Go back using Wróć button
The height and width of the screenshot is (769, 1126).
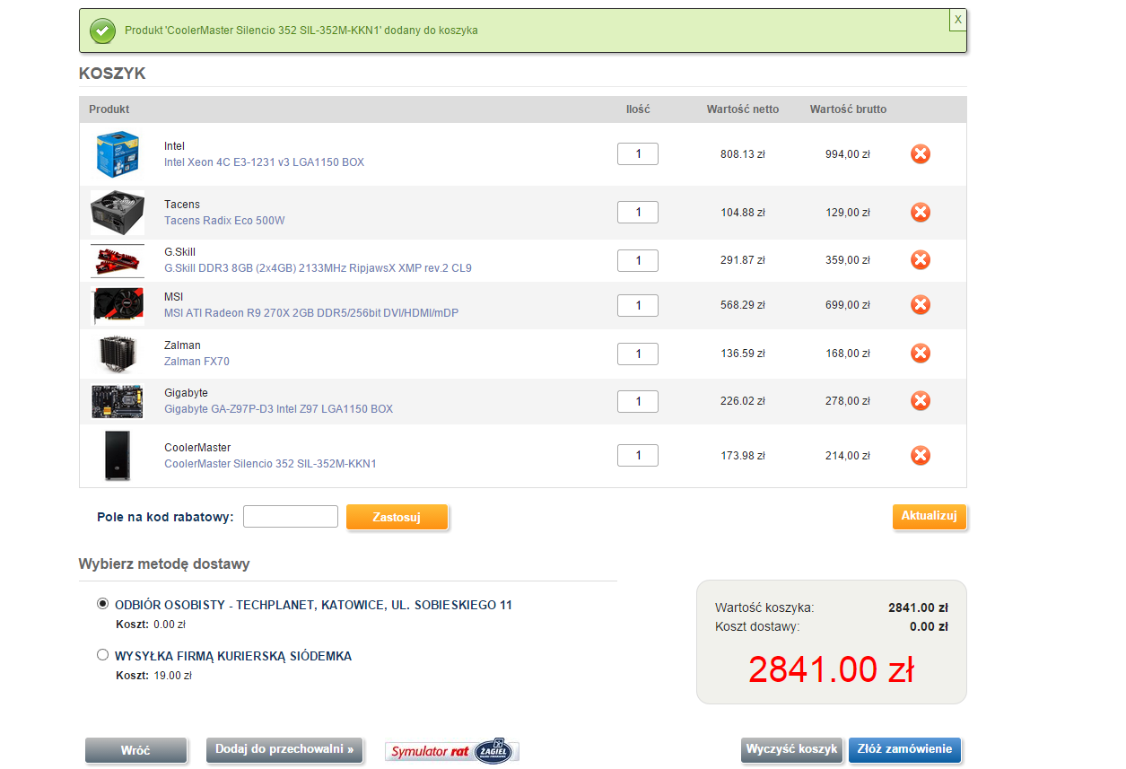pyautogui.click(x=135, y=750)
